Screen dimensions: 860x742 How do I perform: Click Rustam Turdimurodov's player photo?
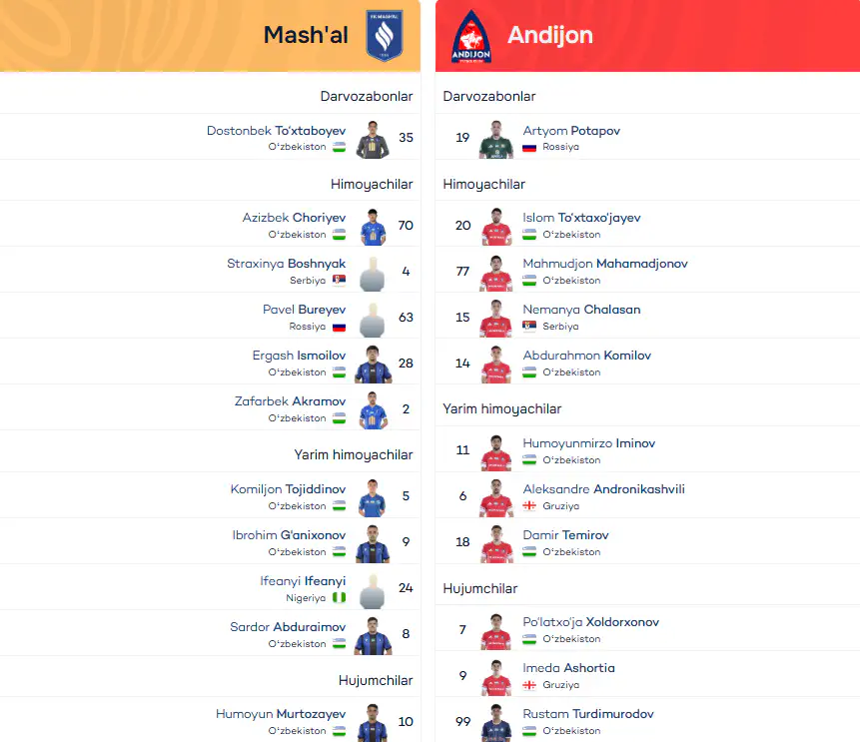(496, 722)
